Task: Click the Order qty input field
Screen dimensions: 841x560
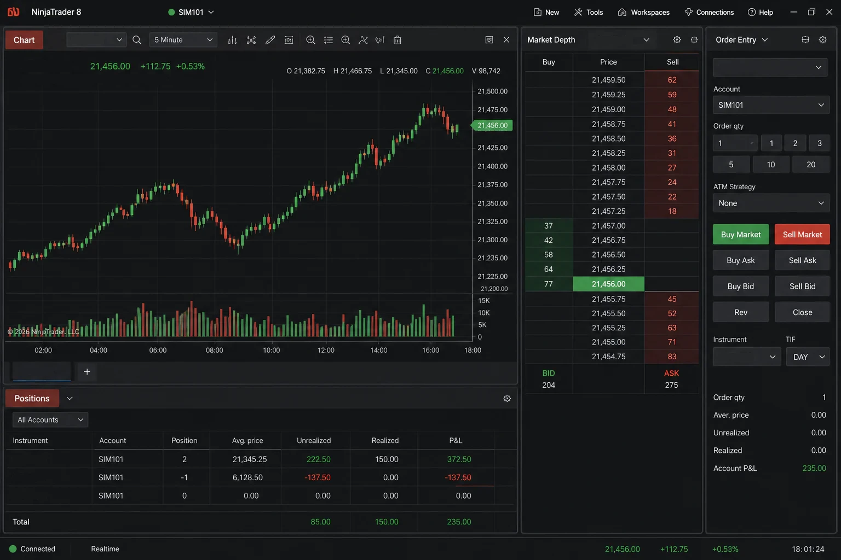Action: [x=735, y=143]
